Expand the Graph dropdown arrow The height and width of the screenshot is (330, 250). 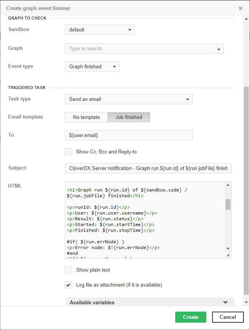click(219, 49)
